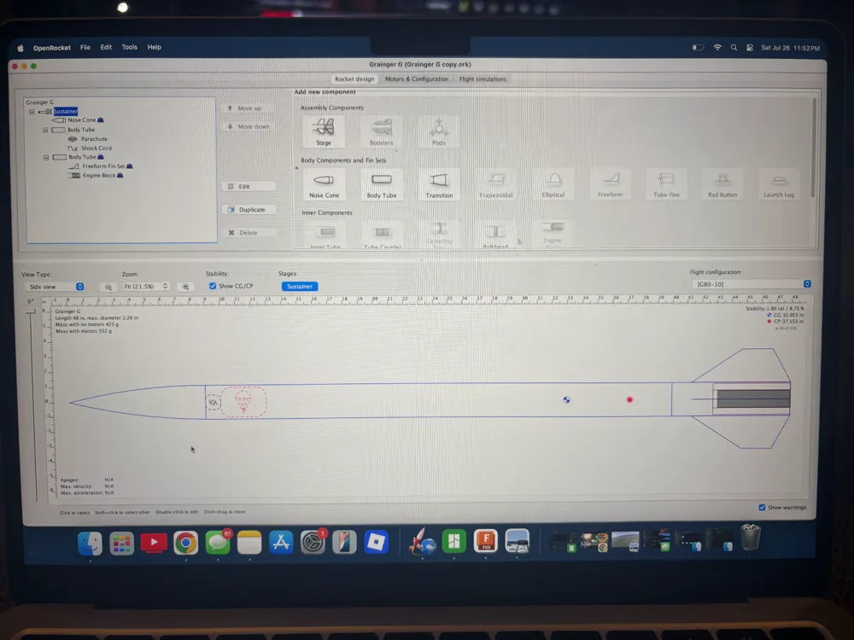Open the OpenRocket application menu
This screenshot has width=854, height=640.
(52, 48)
